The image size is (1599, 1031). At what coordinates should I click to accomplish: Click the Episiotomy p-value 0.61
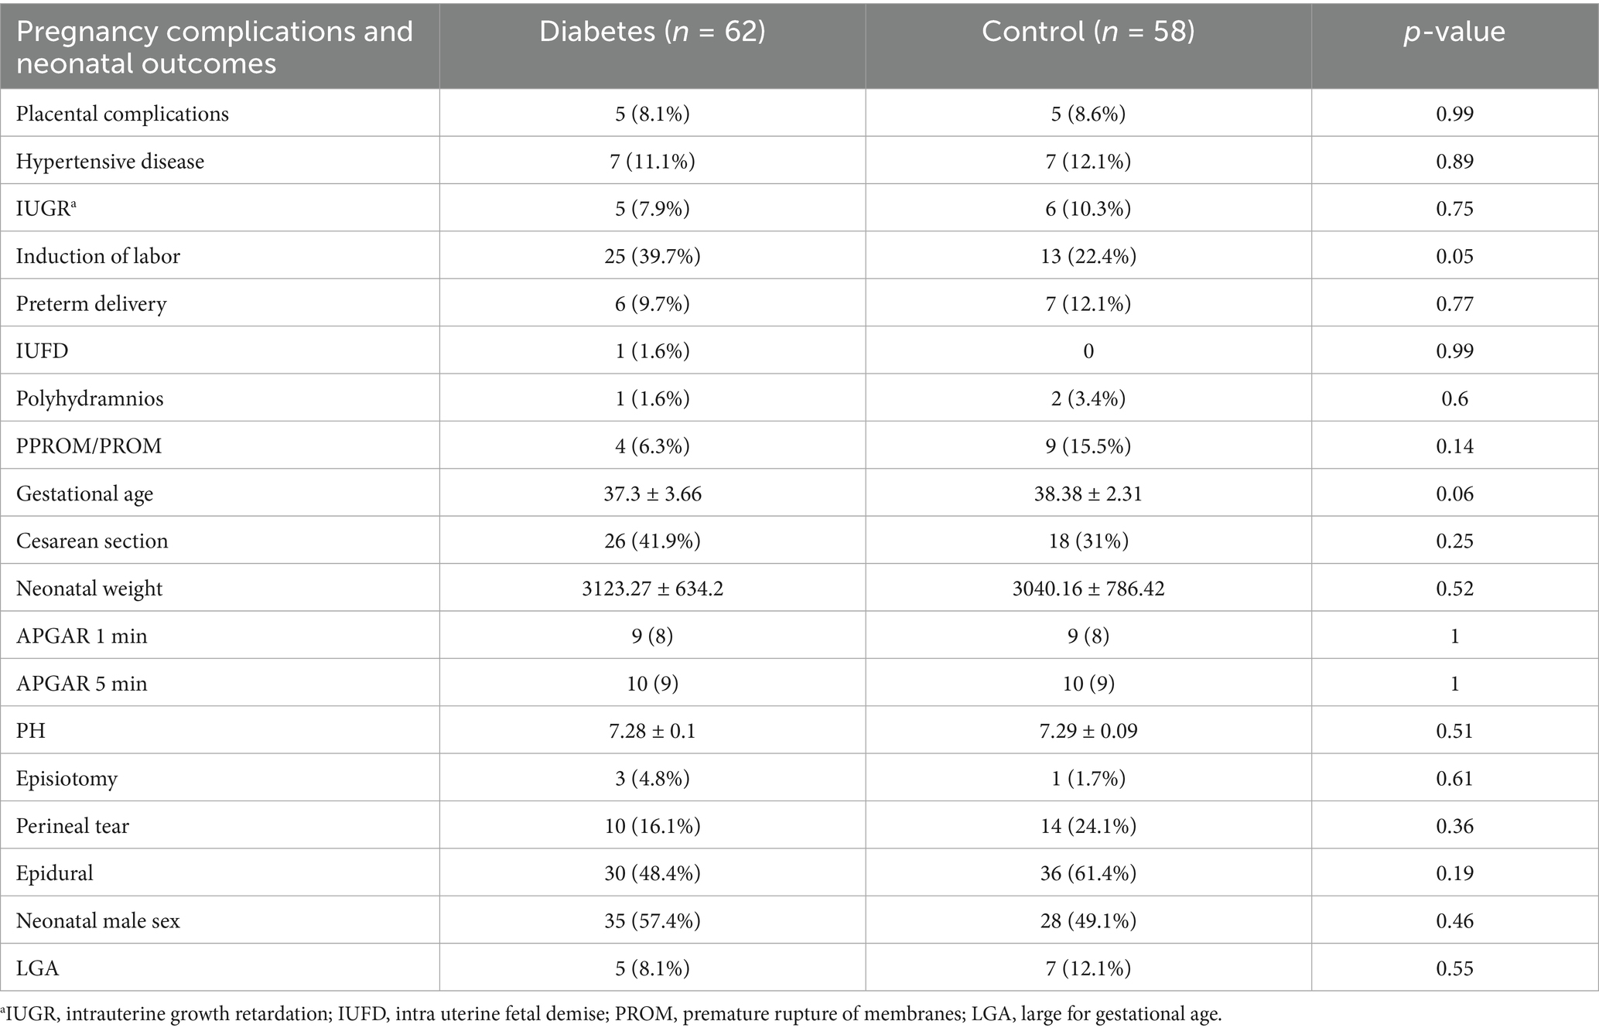click(1454, 778)
